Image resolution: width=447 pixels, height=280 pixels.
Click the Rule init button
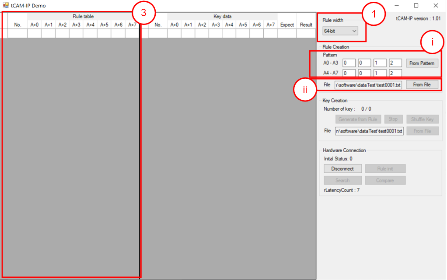point(385,168)
